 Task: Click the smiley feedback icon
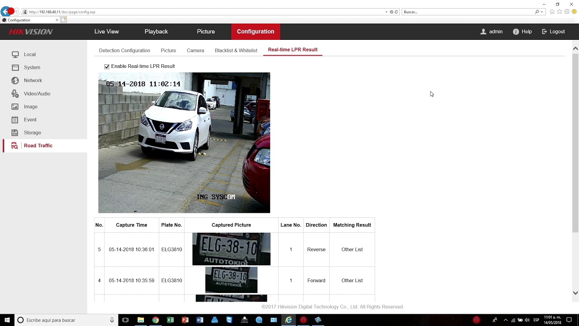click(574, 12)
